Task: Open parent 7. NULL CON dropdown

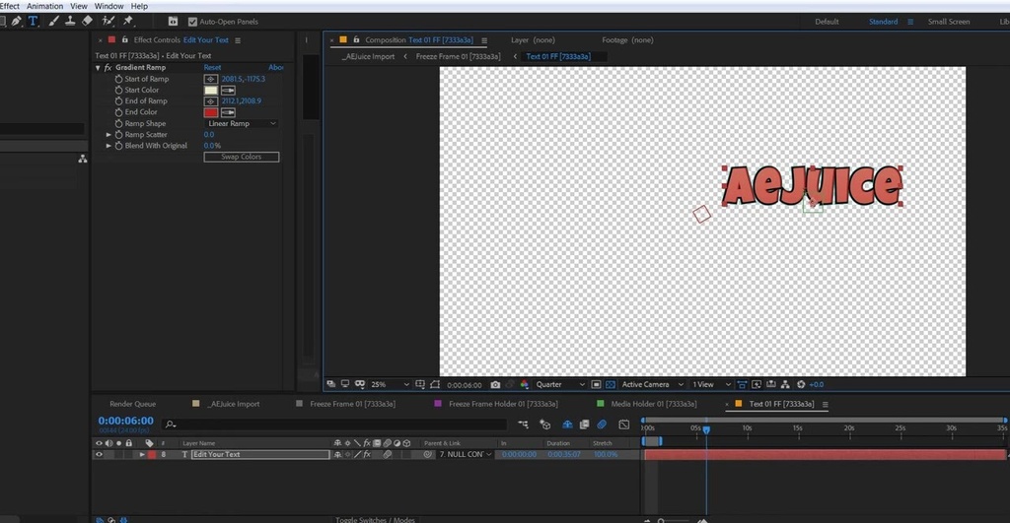Action: 466,455
